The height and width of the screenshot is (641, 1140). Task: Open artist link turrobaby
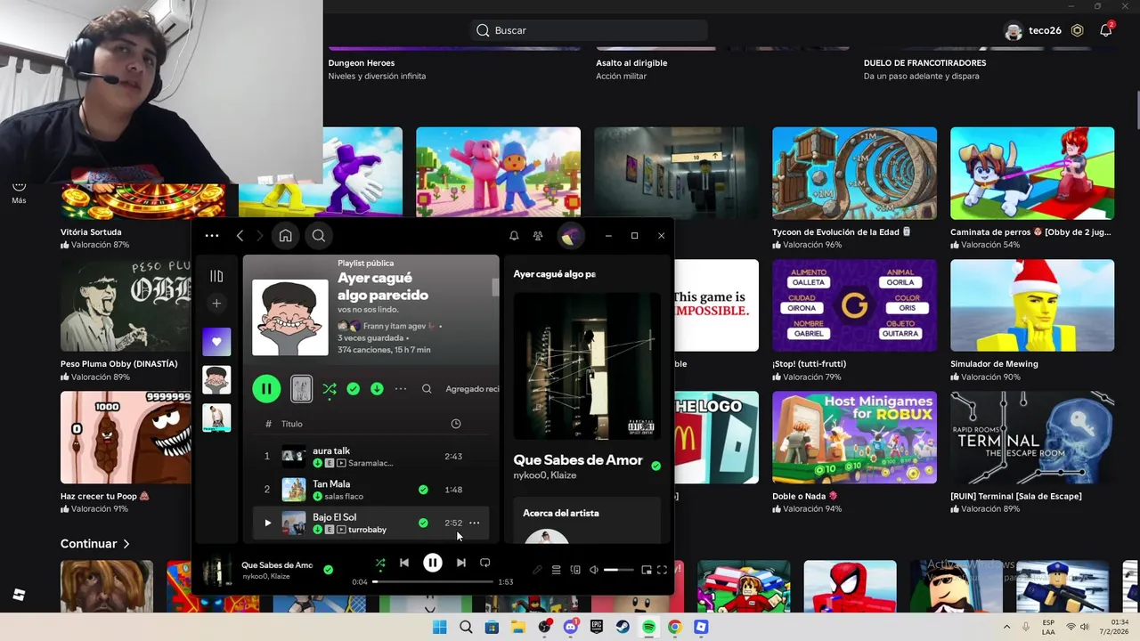(367, 530)
